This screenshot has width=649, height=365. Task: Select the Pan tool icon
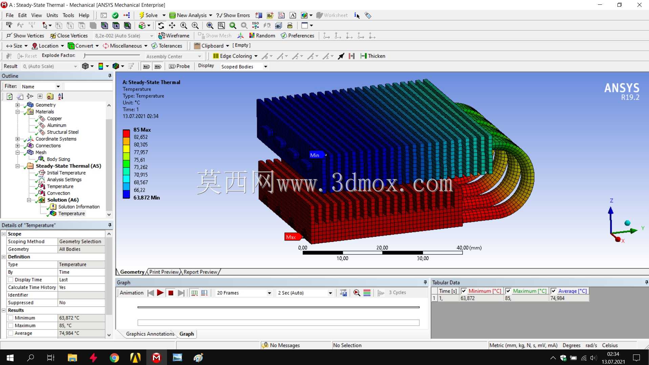172,25
